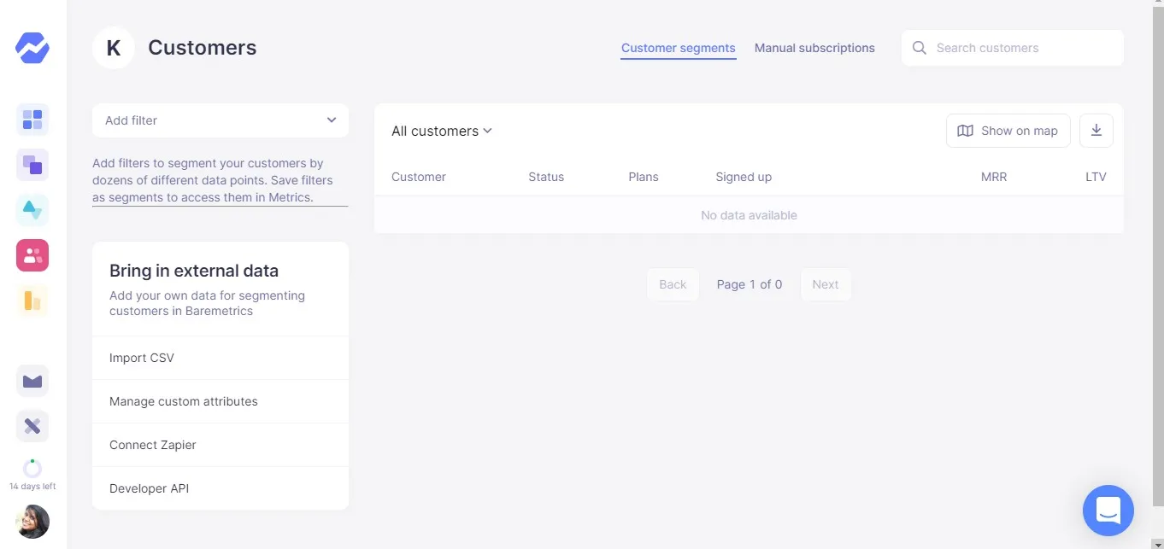Open the Baremetrics logo home icon
Viewport: 1164px width, 549px height.
[x=32, y=47]
